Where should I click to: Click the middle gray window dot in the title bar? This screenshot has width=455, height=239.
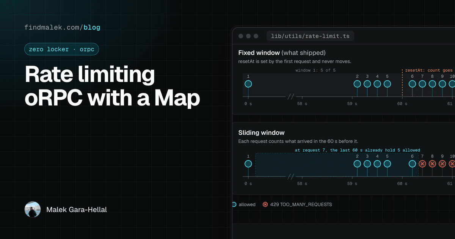(249, 36)
